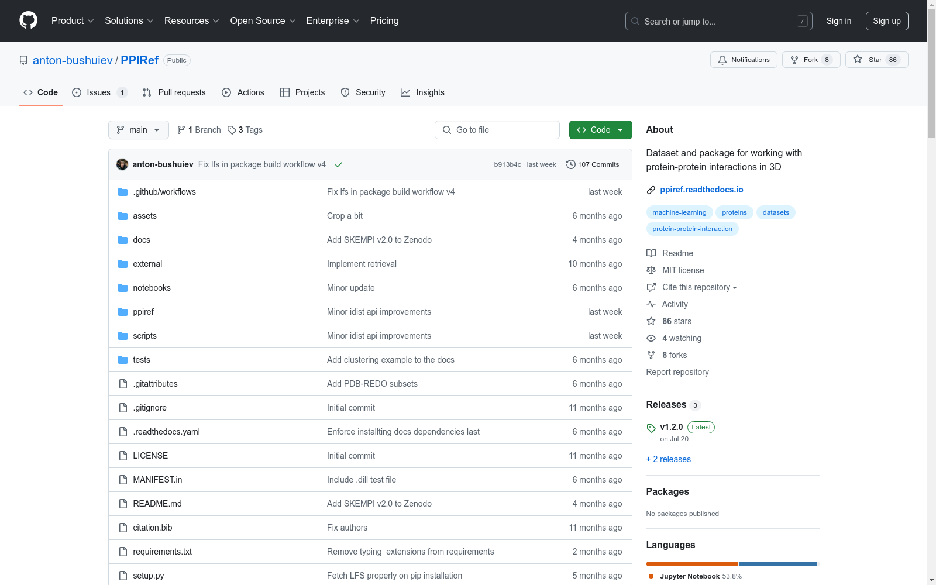Open the requirements.txt file

pyautogui.click(x=162, y=552)
